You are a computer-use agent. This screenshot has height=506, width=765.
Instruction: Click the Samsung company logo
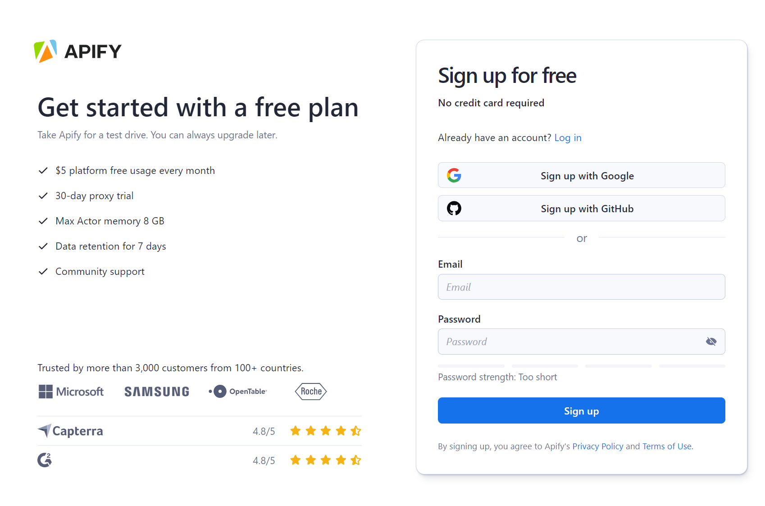pos(156,391)
